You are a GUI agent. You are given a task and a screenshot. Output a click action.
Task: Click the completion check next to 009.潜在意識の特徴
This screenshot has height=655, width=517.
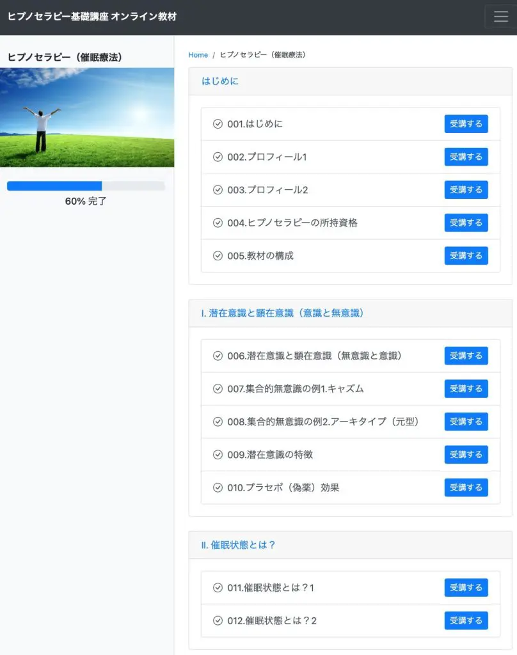[x=218, y=455]
